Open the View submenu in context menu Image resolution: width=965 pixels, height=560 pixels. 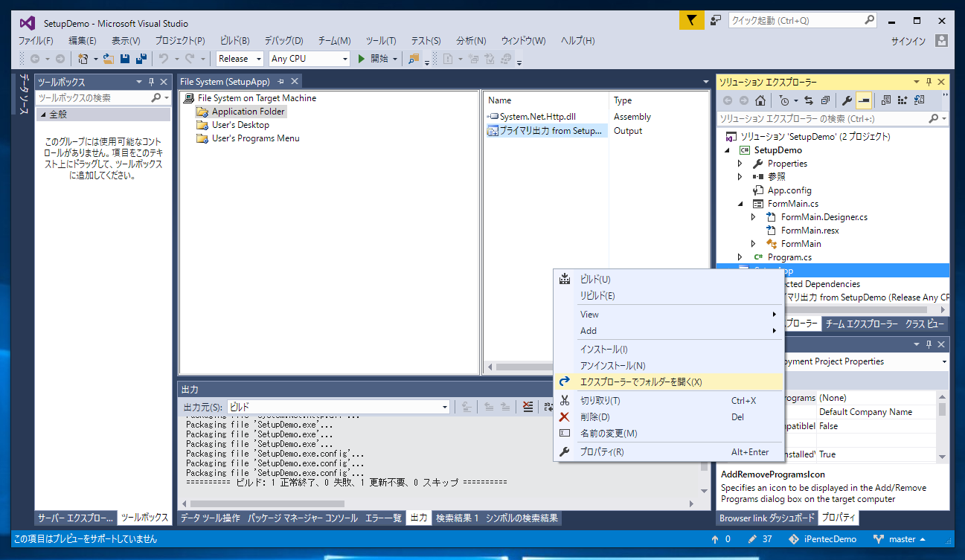[668, 315]
